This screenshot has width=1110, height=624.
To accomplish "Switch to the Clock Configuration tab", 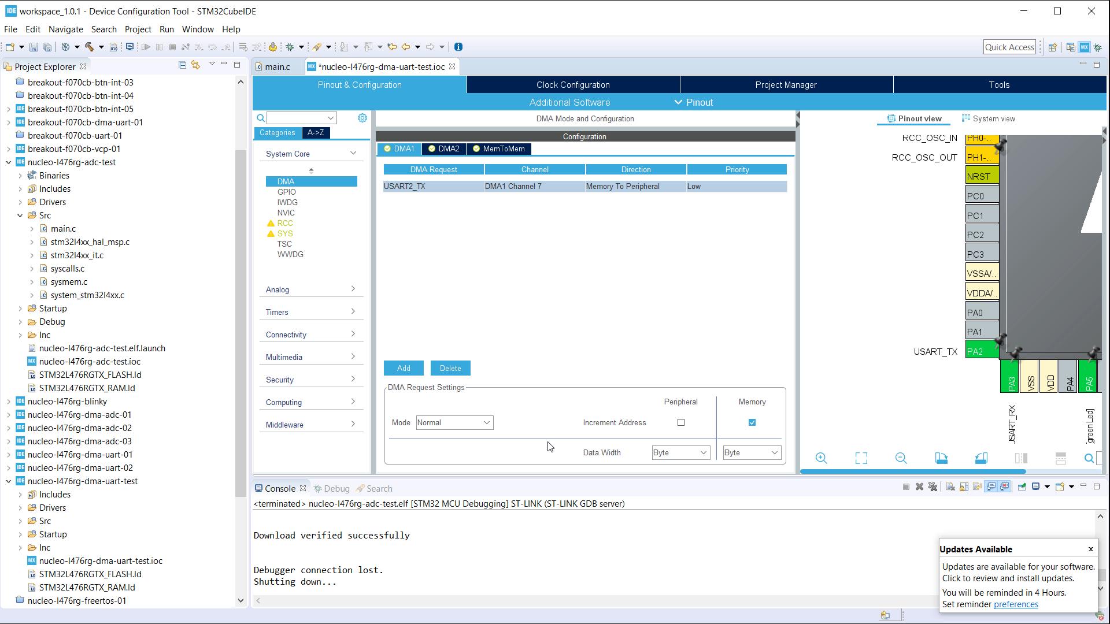I will pos(573,84).
